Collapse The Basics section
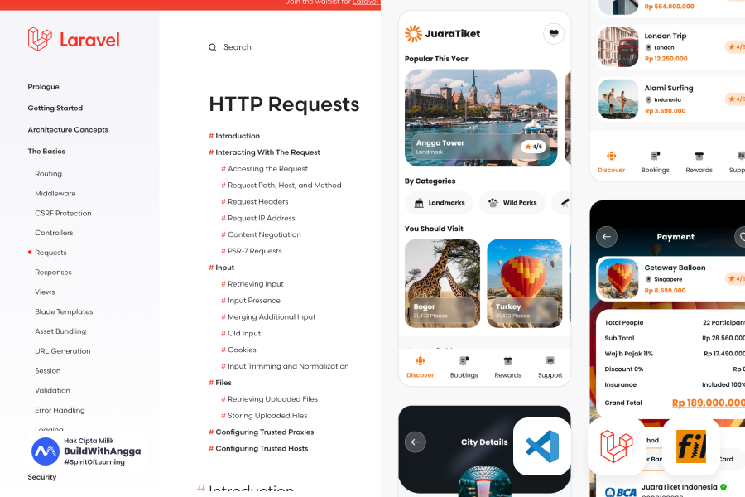 tap(46, 151)
